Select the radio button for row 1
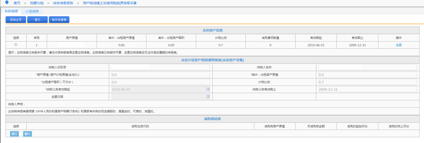This screenshot has width=424, height=143. [16, 45]
